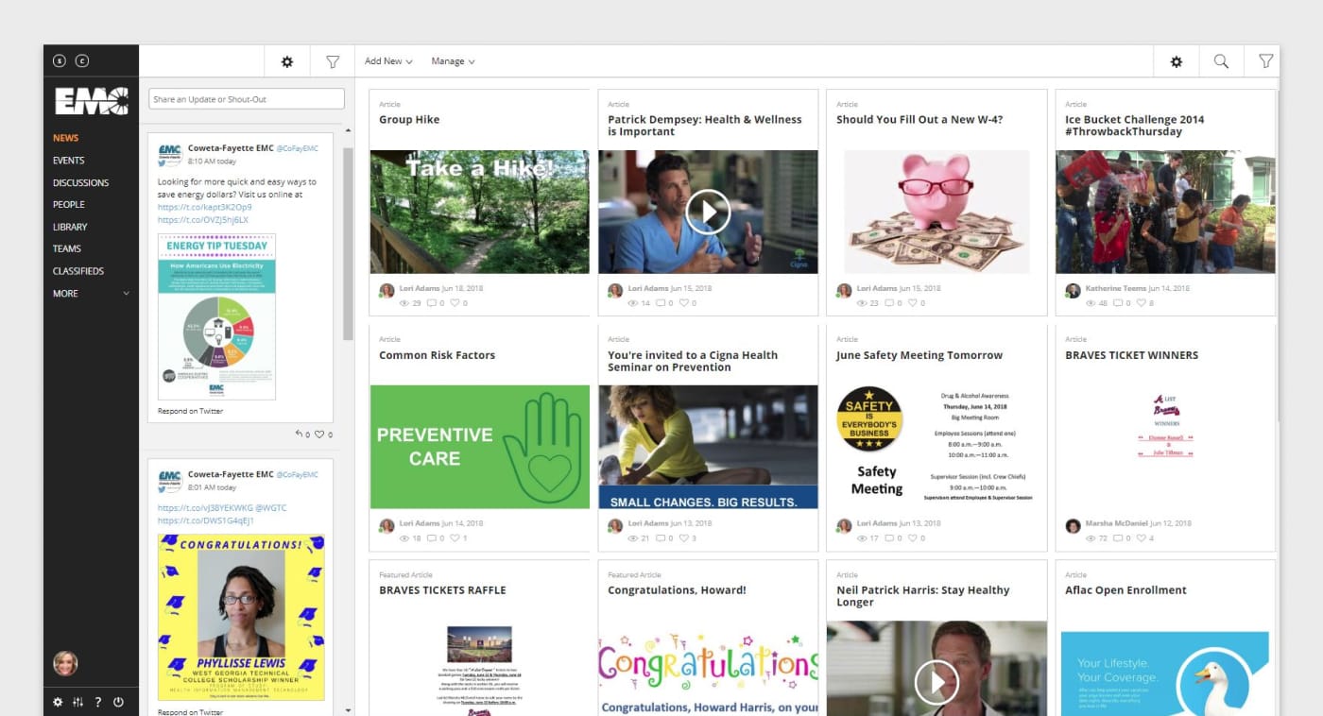Open the @CoFayEMC handle on the 8:10 AM tweet

pyautogui.click(x=298, y=149)
